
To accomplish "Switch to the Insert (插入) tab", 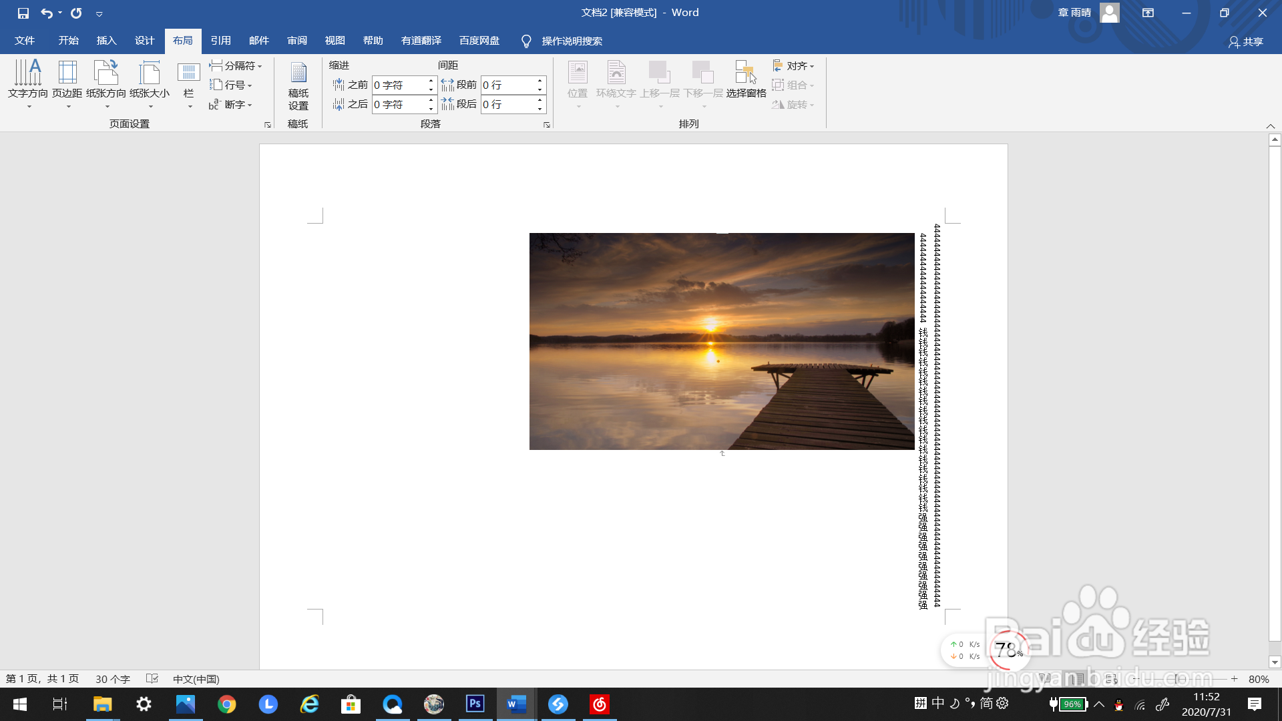I will coord(106,41).
